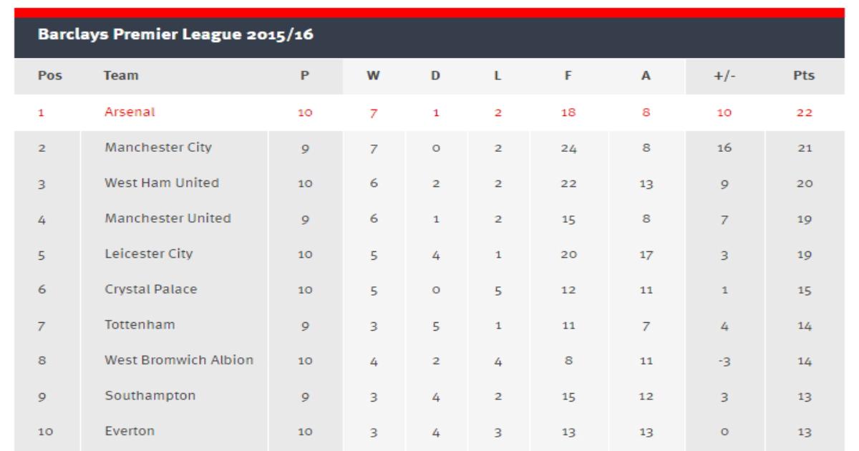
Task: Click the Manchester United row name
Action: click(x=168, y=218)
